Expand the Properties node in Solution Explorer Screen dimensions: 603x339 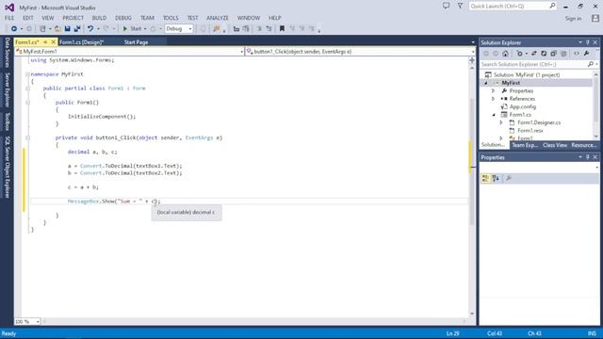pyautogui.click(x=494, y=90)
